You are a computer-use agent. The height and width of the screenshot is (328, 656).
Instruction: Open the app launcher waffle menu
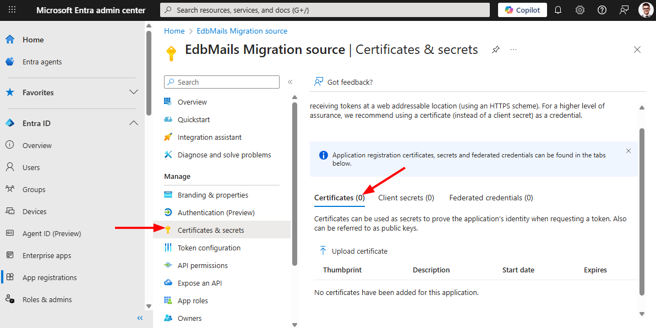click(12, 10)
